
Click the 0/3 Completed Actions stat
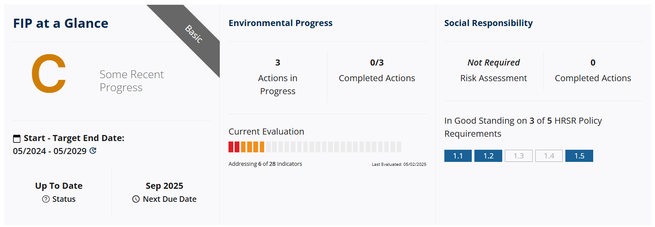click(377, 71)
